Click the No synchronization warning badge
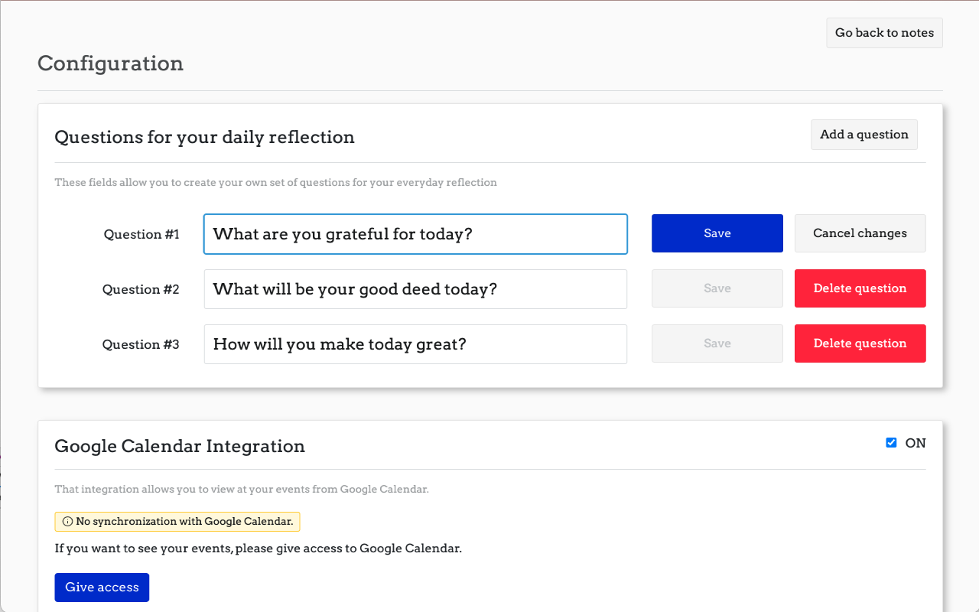 pyautogui.click(x=177, y=522)
